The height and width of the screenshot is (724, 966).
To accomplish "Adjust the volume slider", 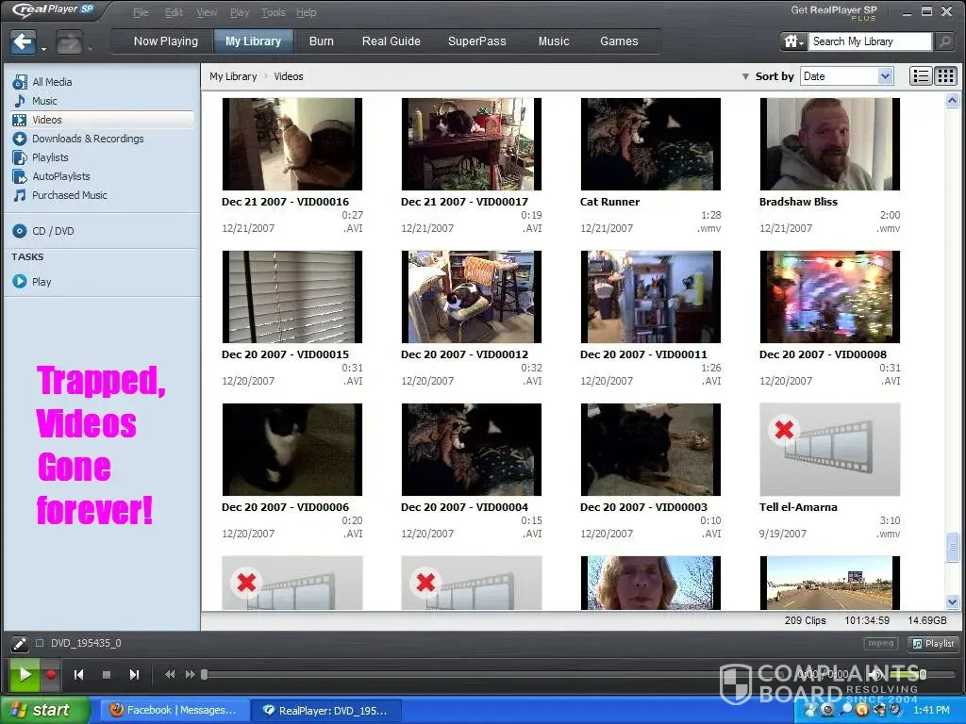I will pos(906,674).
